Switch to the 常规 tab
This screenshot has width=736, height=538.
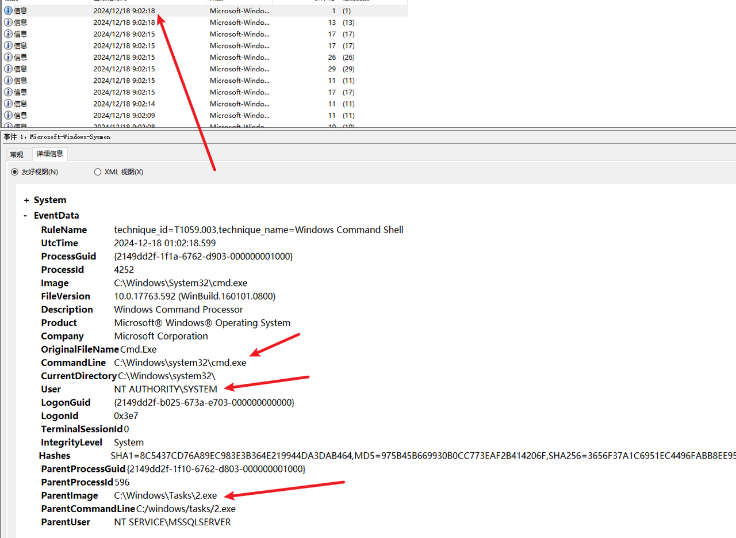(x=17, y=154)
